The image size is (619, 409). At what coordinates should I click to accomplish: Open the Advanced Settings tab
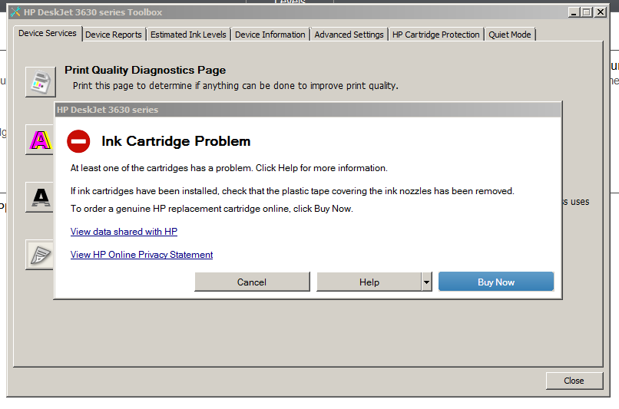pyautogui.click(x=349, y=35)
